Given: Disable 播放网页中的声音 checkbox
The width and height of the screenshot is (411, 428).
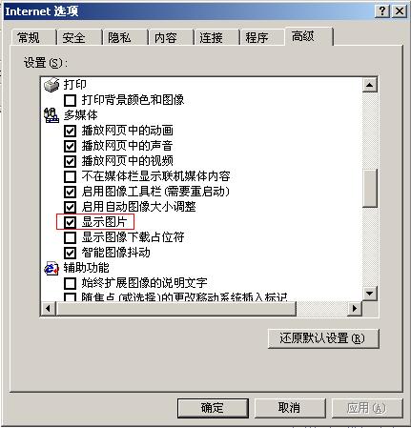Looking at the screenshot, I should [70, 146].
